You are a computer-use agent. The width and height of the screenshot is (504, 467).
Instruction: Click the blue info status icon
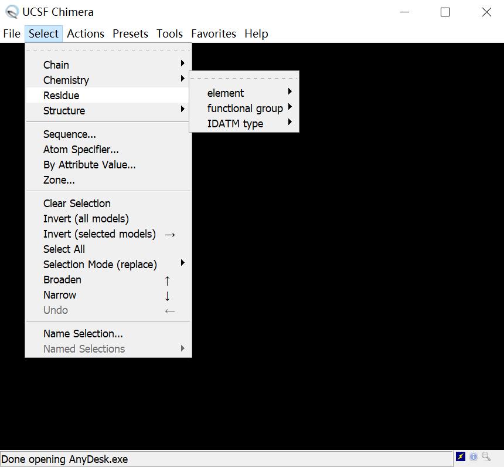point(473,456)
